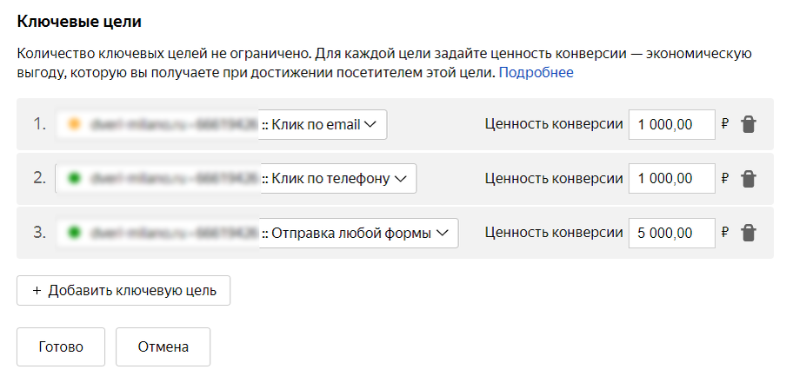Expand the Клик по телефону goal selector
The width and height of the screenshot is (793, 376).
point(236,178)
